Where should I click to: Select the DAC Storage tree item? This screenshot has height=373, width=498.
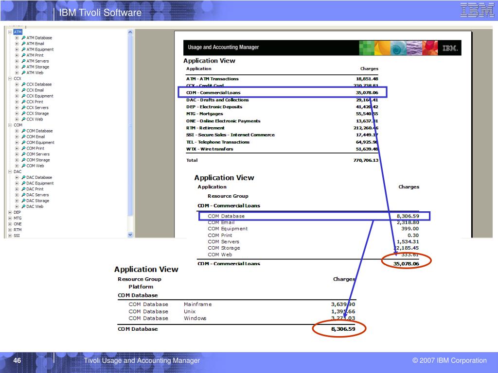(38, 201)
